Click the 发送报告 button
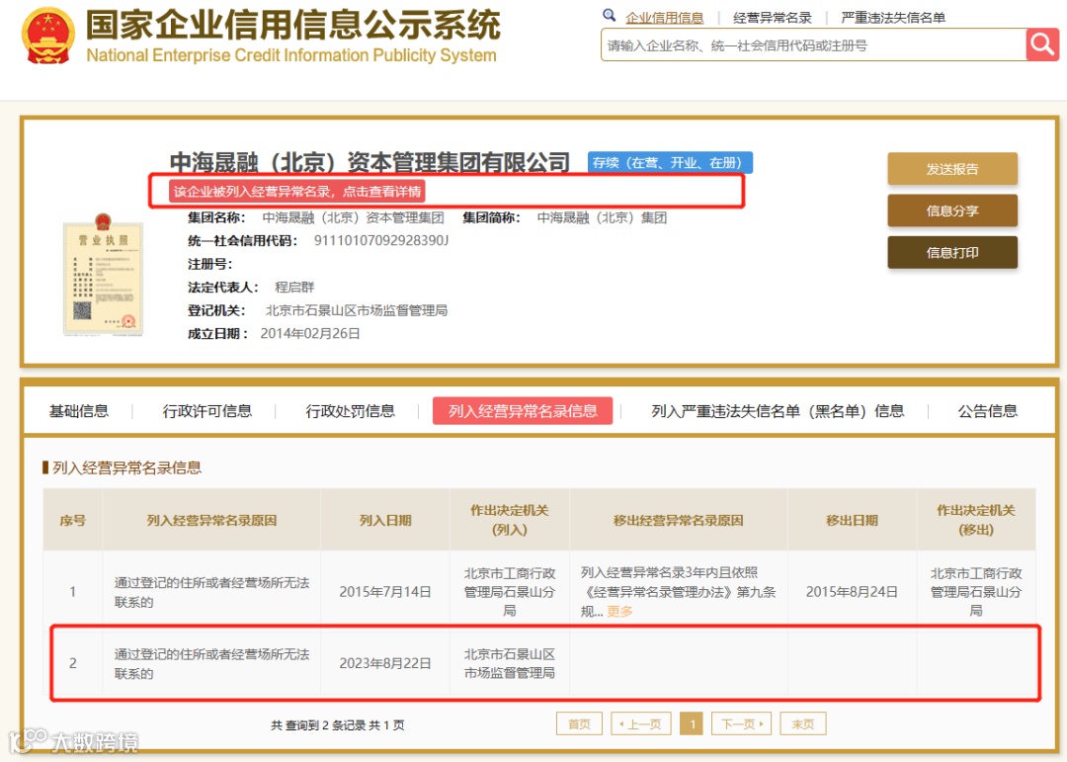The image size is (1067, 762). [x=952, y=169]
